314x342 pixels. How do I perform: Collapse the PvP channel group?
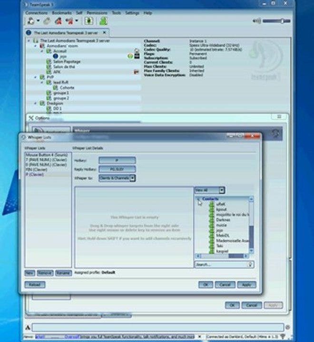(35, 77)
